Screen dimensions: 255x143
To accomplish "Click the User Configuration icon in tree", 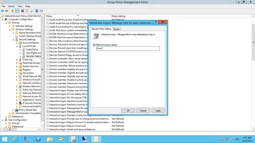I will [x=6, y=120].
